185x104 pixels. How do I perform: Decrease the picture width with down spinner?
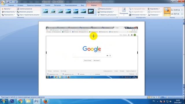(182, 14)
